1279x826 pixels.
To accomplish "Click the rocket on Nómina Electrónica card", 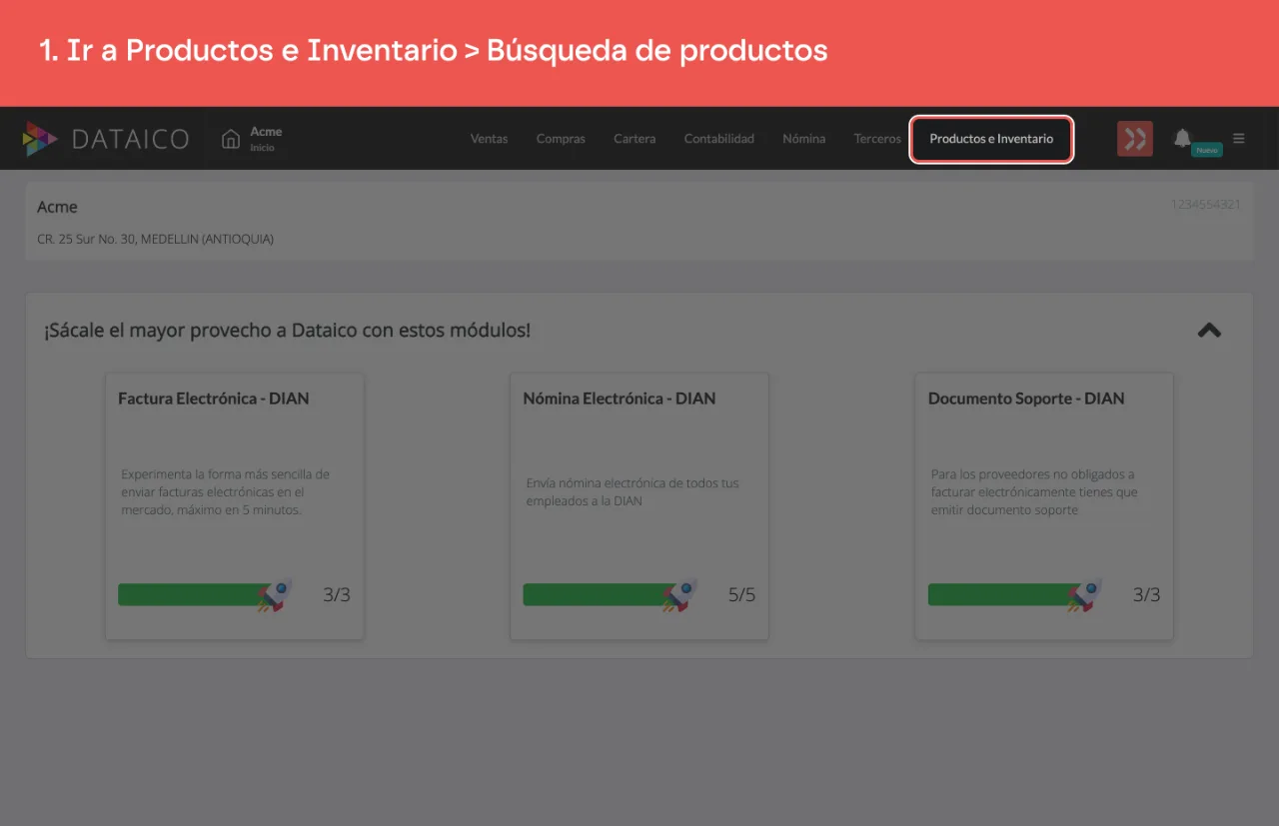I will pyautogui.click(x=678, y=595).
